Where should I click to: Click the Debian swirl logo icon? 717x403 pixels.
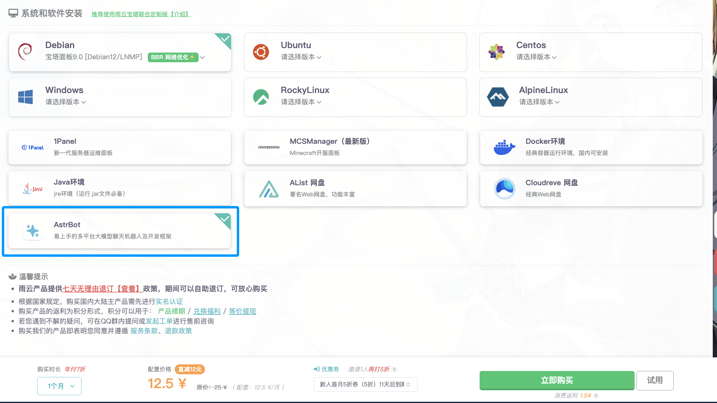(25, 52)
